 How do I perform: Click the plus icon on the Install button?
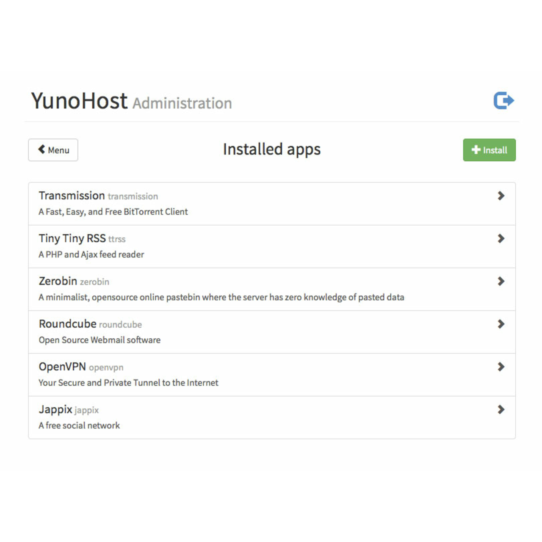[x=476, y=150]
